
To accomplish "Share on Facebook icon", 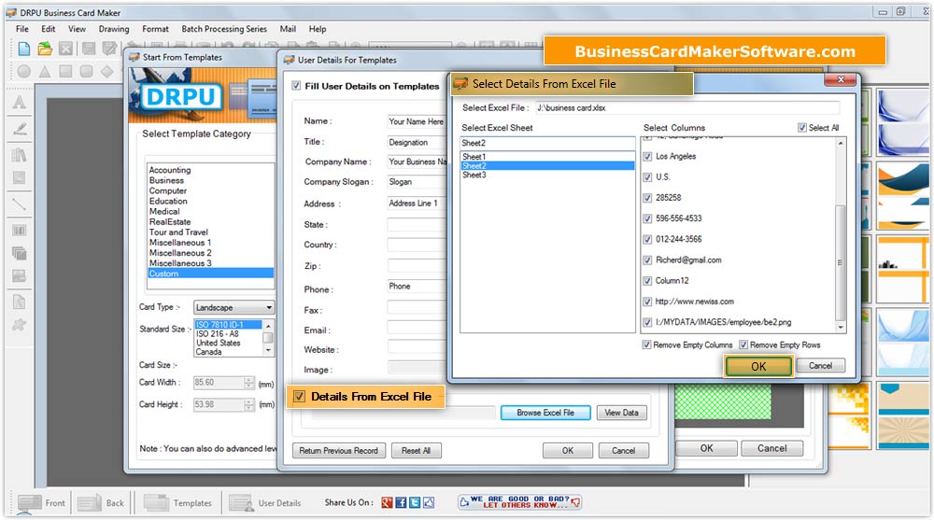I will click(x=401, y=502).
